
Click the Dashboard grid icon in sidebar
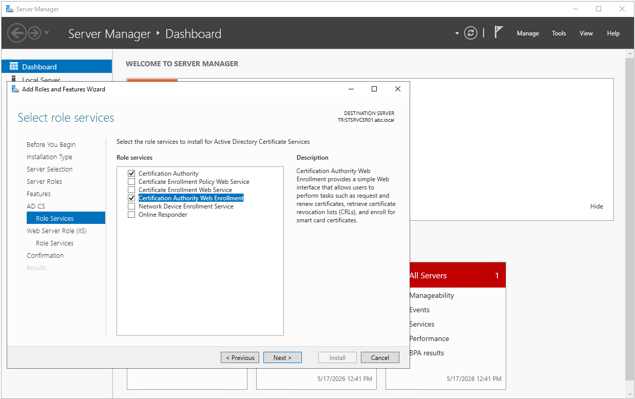pyautogui.click(x=14, y=67)
